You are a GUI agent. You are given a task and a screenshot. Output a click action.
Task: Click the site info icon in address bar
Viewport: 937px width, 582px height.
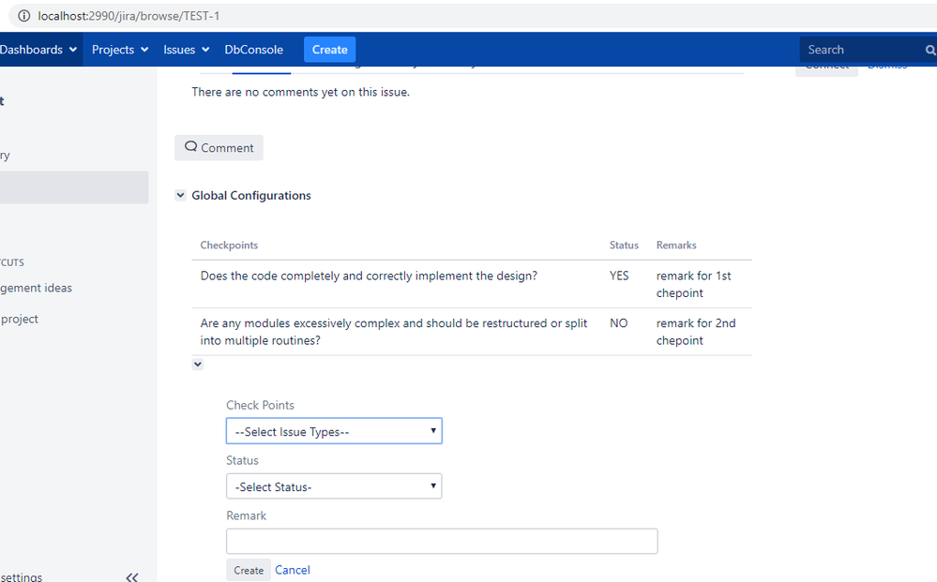pos(23,16)
